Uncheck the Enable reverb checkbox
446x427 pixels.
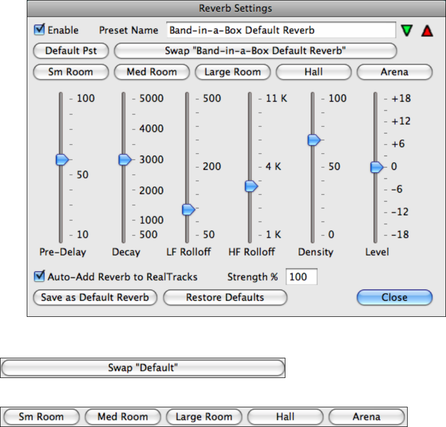pyautogui.click(x=39, y=30)
